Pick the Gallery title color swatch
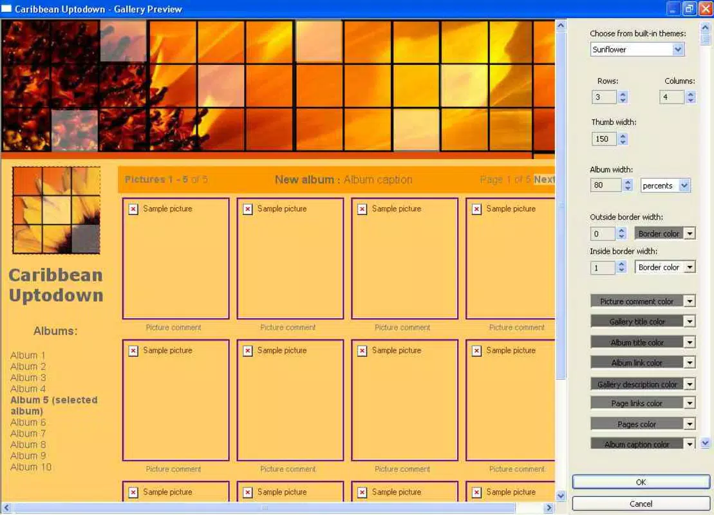 coord(637,321)
